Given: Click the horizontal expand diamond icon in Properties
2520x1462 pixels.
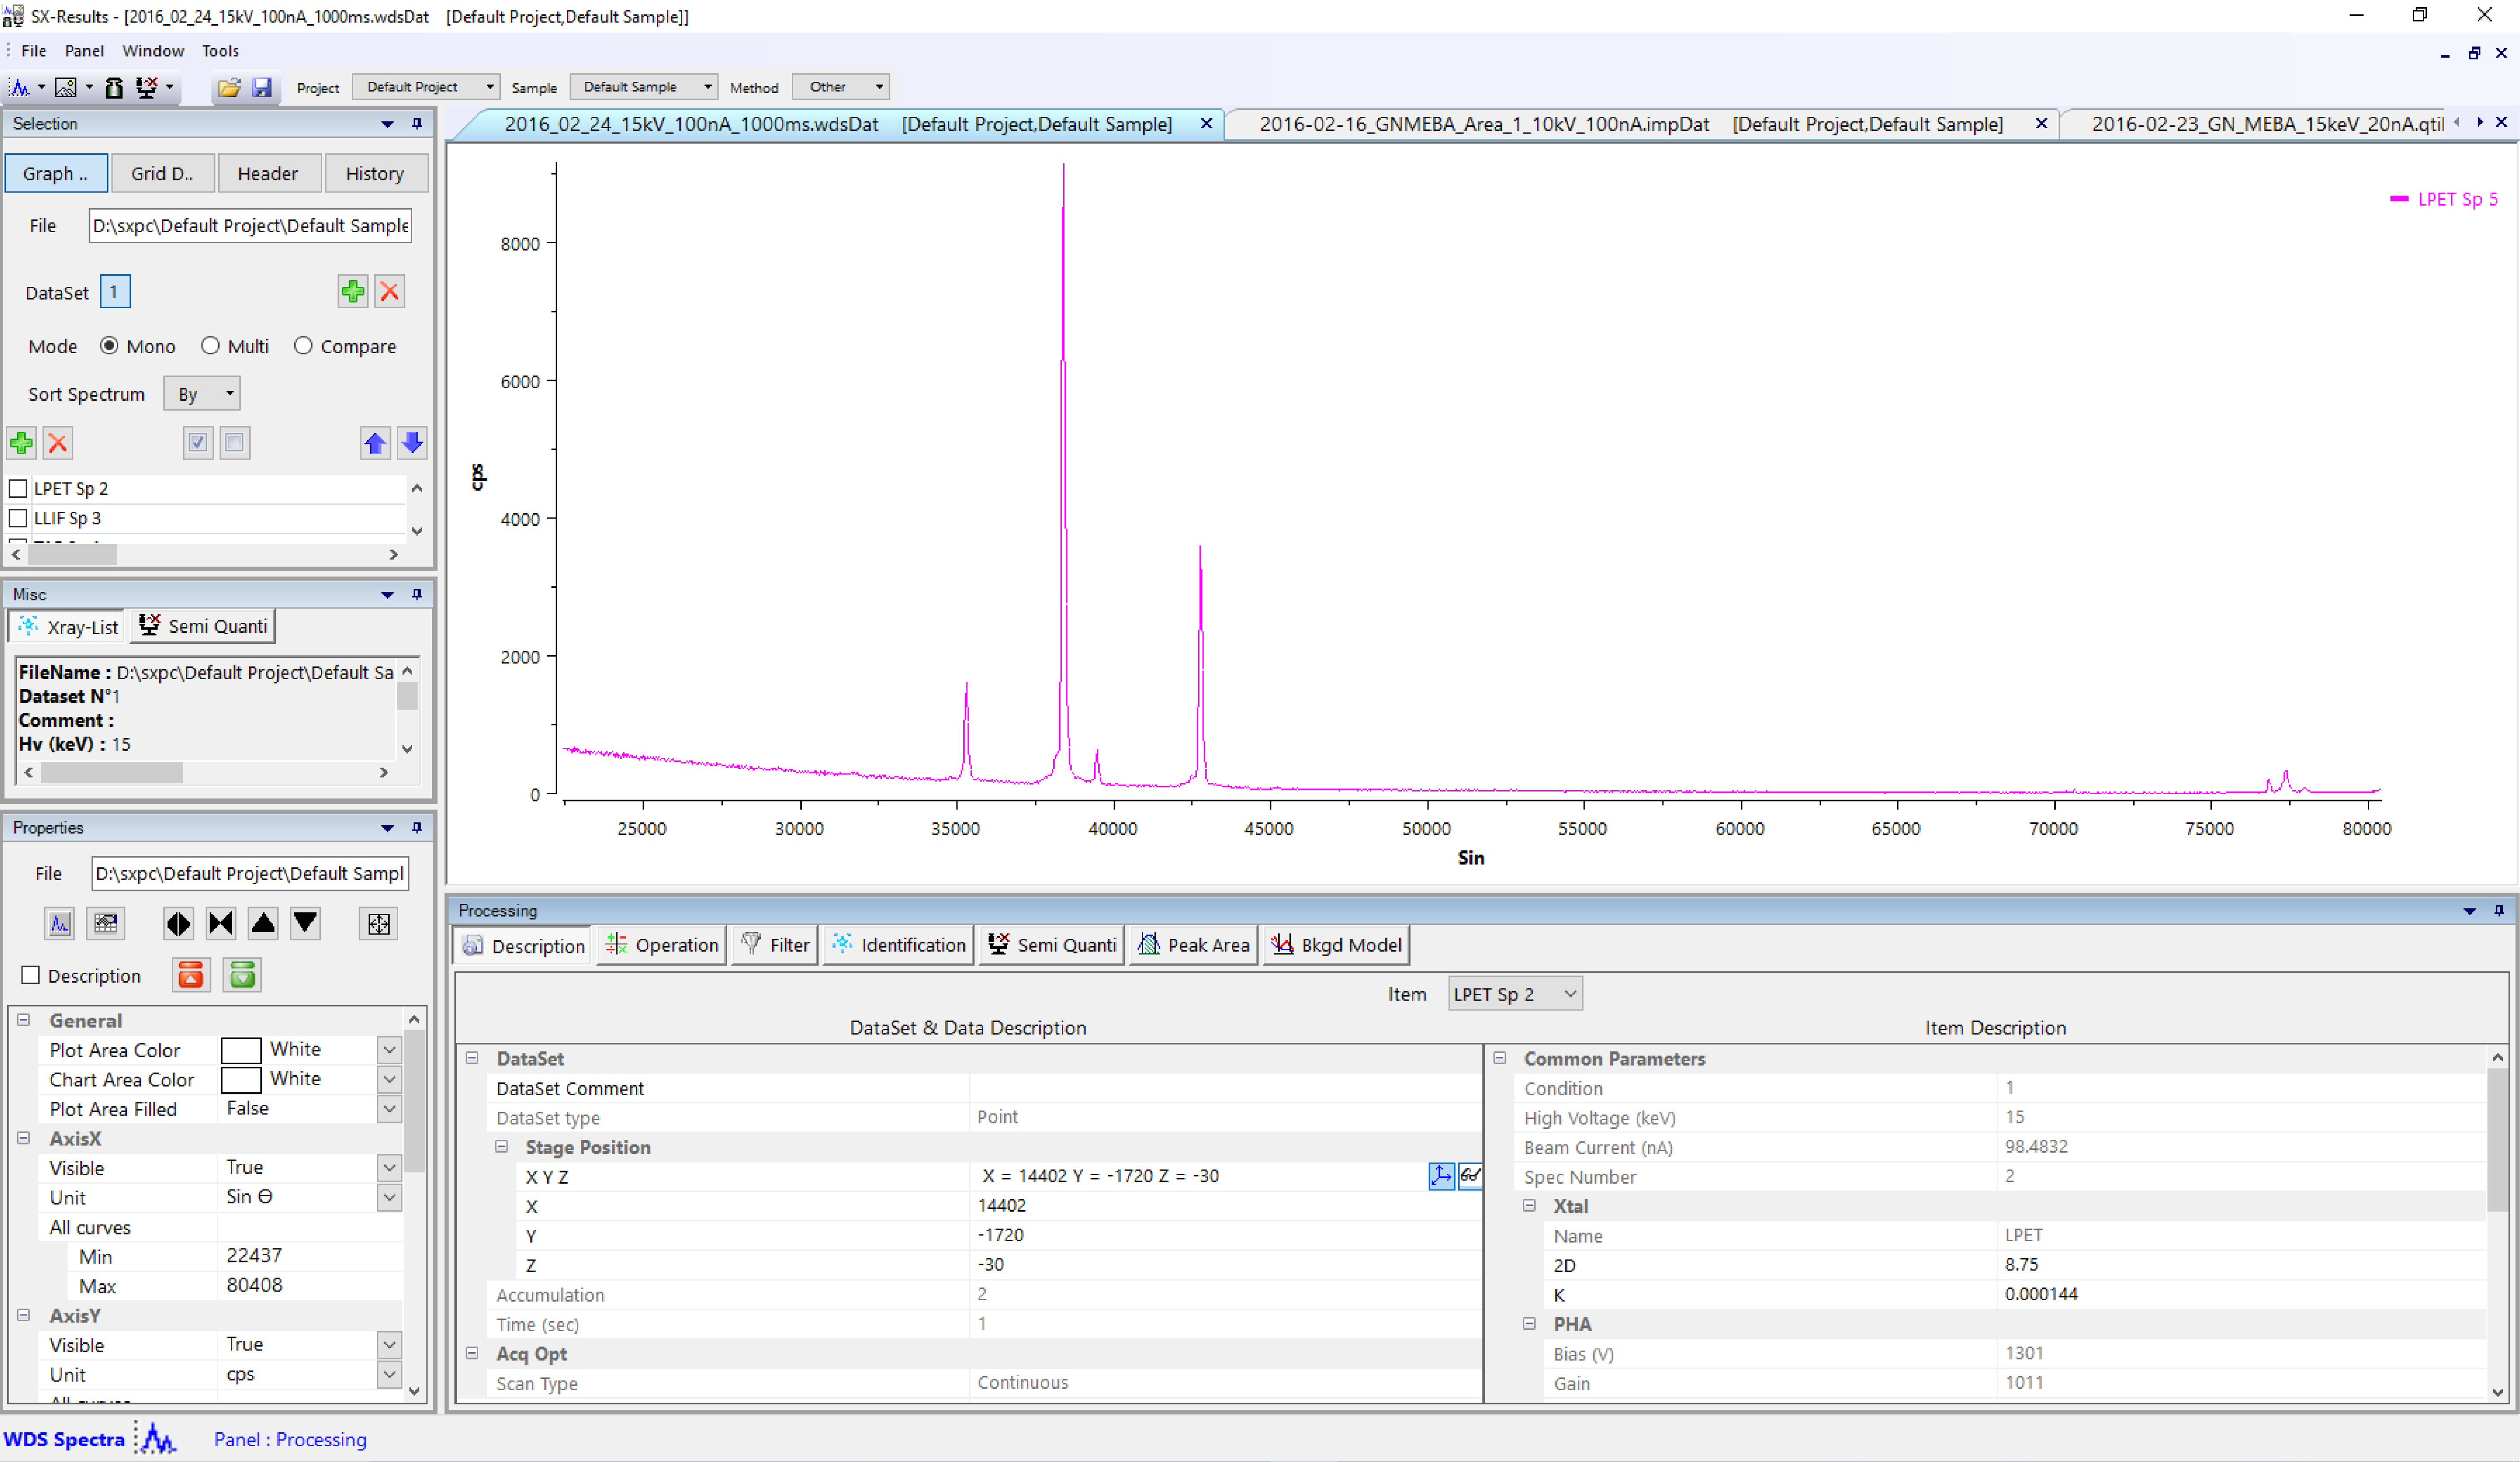Looking at the screenshot, I should click(178, 924).
